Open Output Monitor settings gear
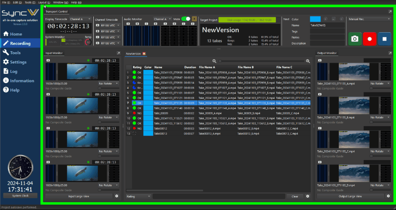This screenshot has height=210, width=396. pos(388,196)
